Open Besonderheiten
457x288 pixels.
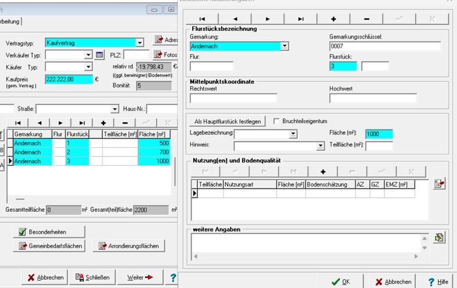point(49,232)
